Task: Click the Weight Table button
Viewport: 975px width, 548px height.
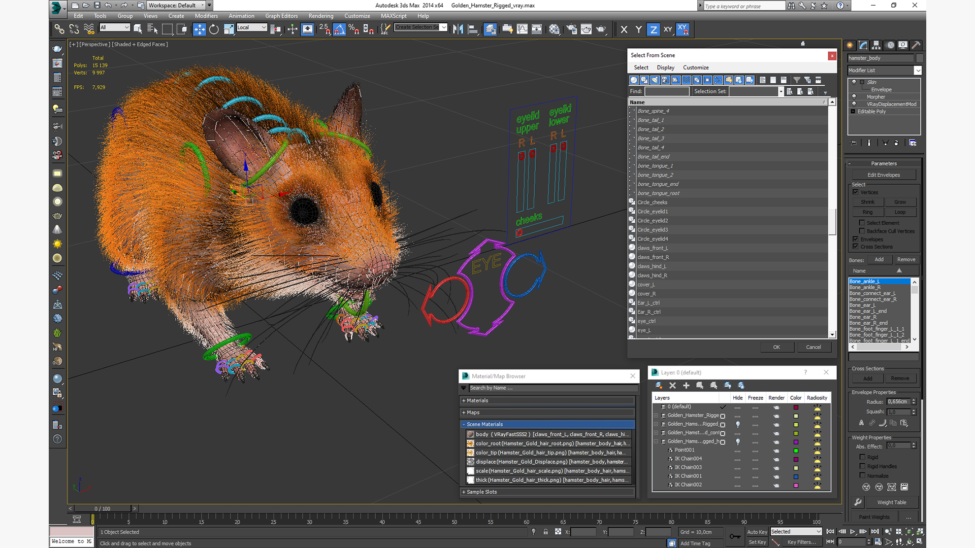Action: point(892,502)
